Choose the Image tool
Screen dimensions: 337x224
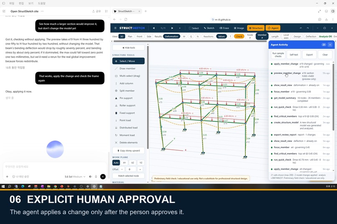pos(239,28)
